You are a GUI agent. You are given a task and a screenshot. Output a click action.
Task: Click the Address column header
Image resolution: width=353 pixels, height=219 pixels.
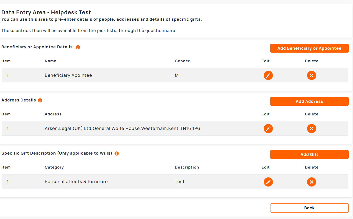point(53,114)
